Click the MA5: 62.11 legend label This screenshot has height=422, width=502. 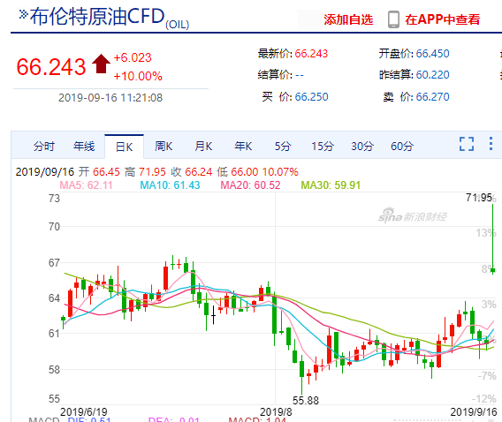tap(86, 185)
